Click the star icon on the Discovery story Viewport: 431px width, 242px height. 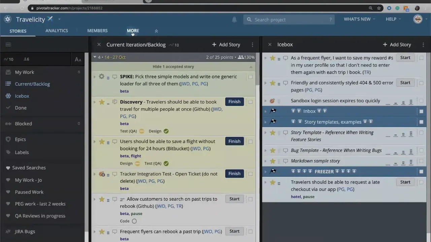click(x=102, y=102)
